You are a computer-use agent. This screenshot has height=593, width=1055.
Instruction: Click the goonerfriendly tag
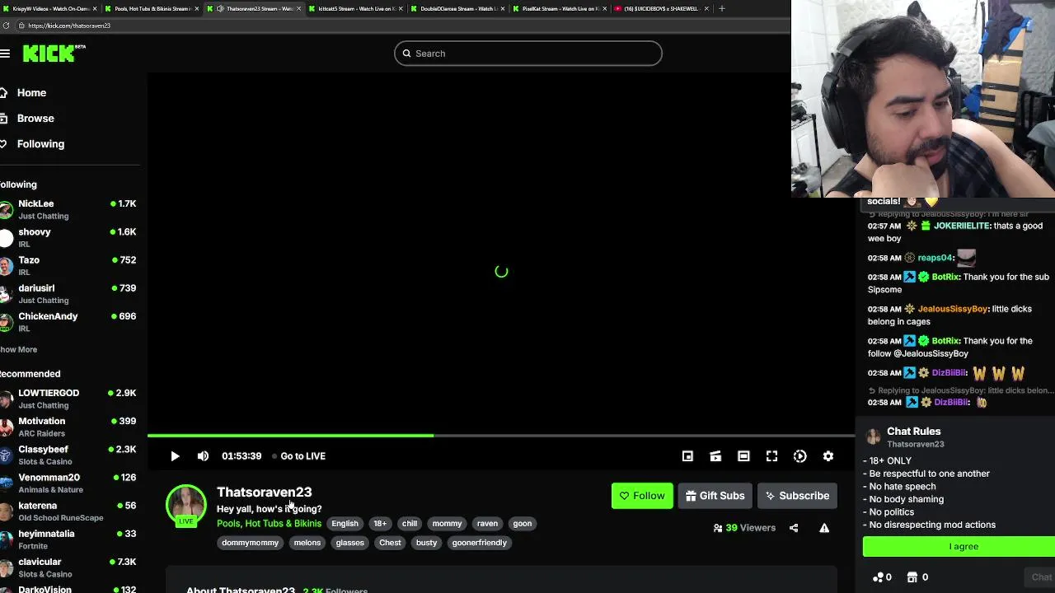coord(479,543)
